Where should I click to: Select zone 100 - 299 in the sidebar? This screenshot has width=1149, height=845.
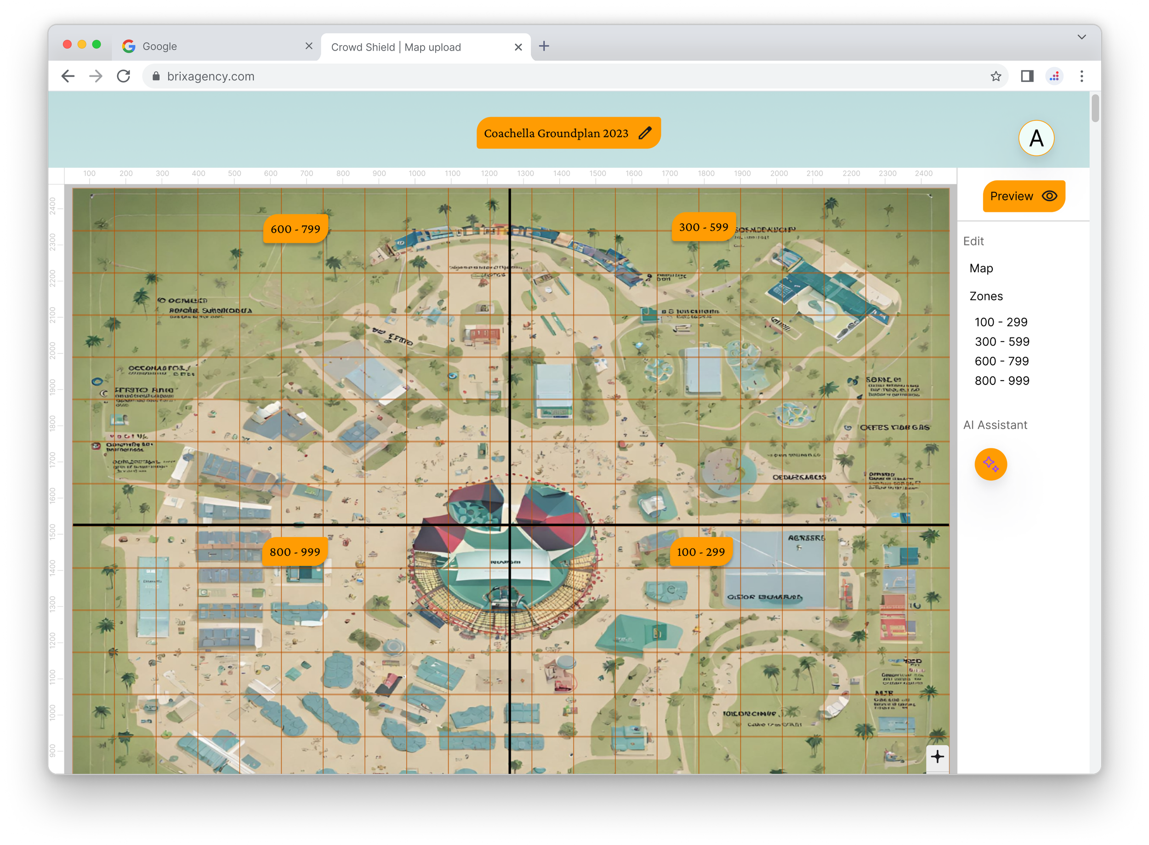(1000, 322)
